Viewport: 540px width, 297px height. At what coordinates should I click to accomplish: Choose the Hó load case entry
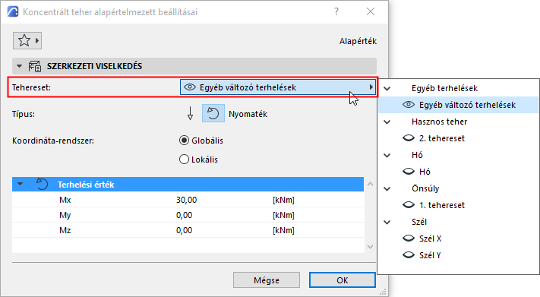(x=425, y=172)
